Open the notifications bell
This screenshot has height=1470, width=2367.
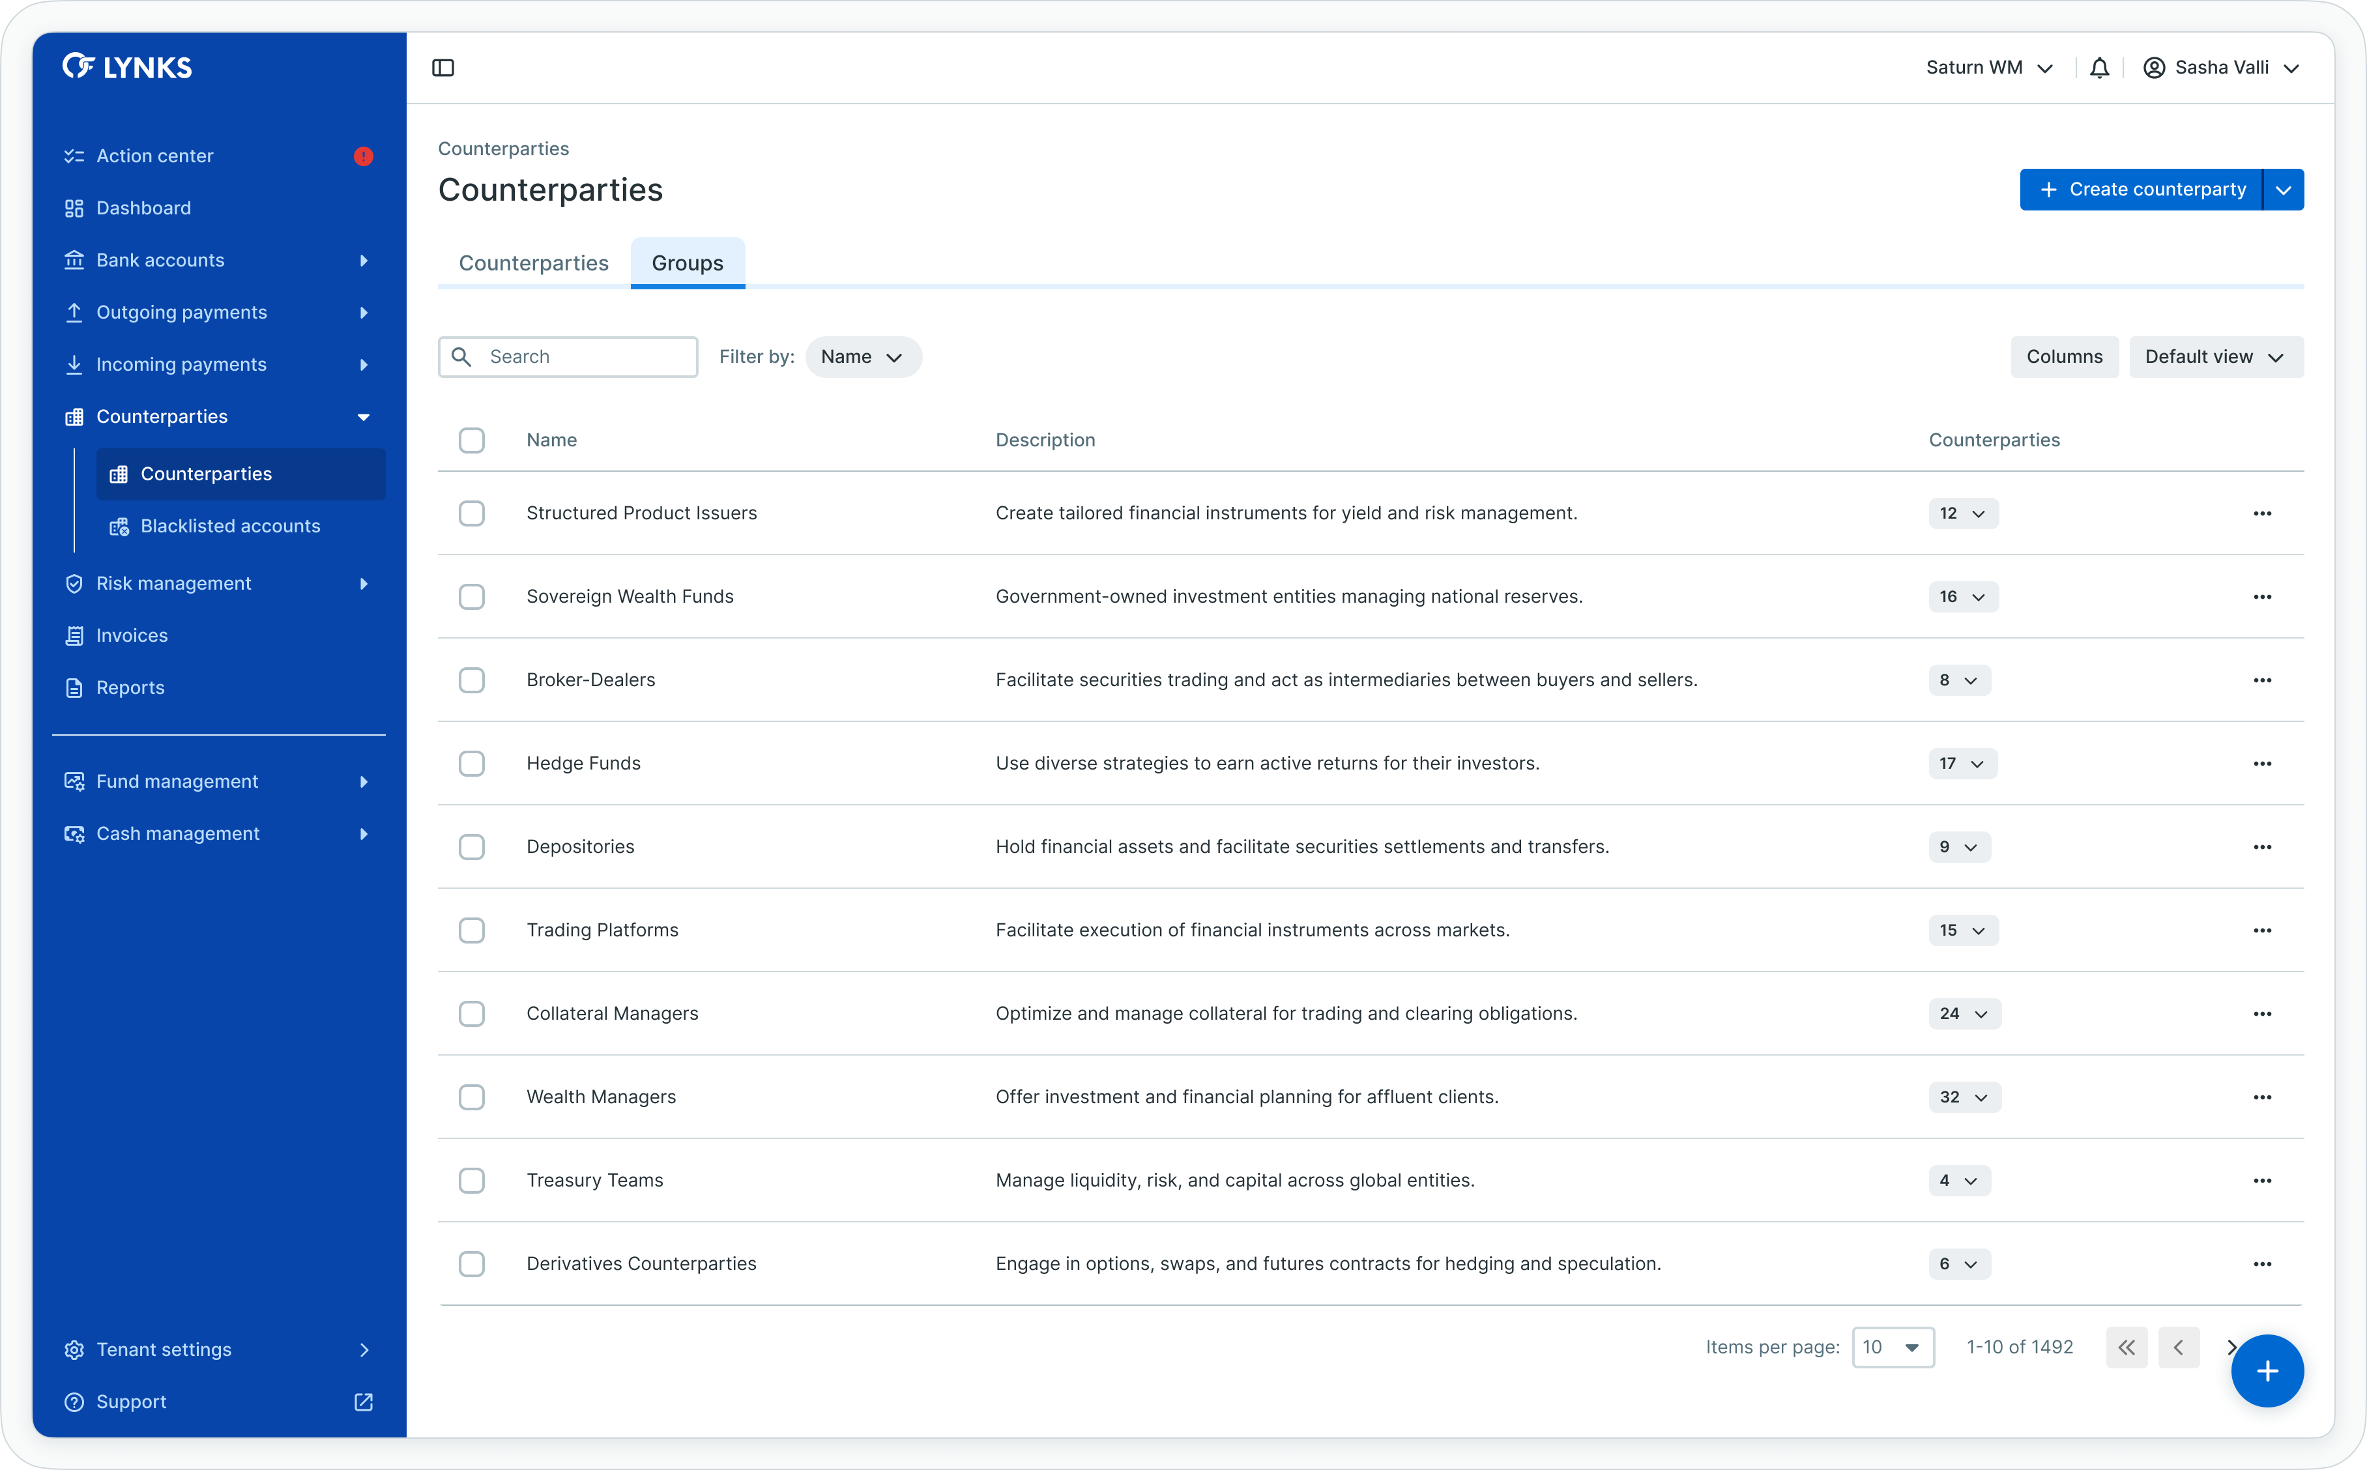(x=2100, y=68)
